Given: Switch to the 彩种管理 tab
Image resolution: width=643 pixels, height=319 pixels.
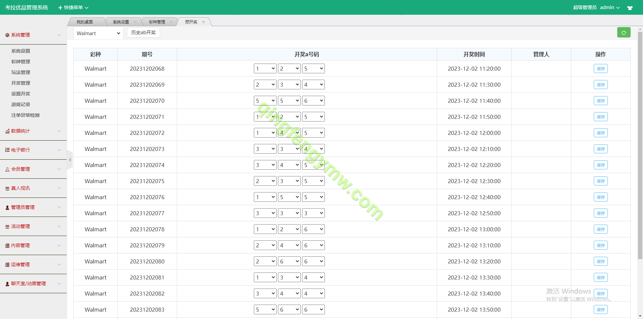Looking at the screenshot, I should (157, 22).
